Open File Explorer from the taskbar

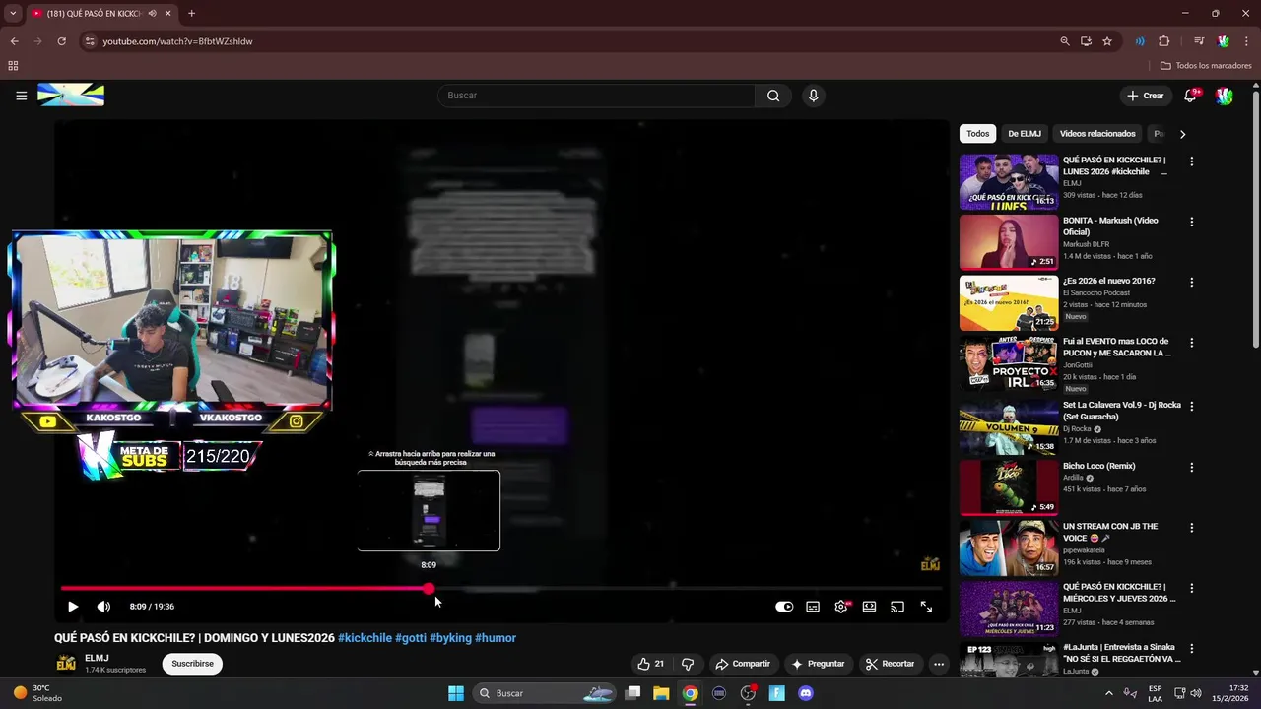(x=661, y=693)
